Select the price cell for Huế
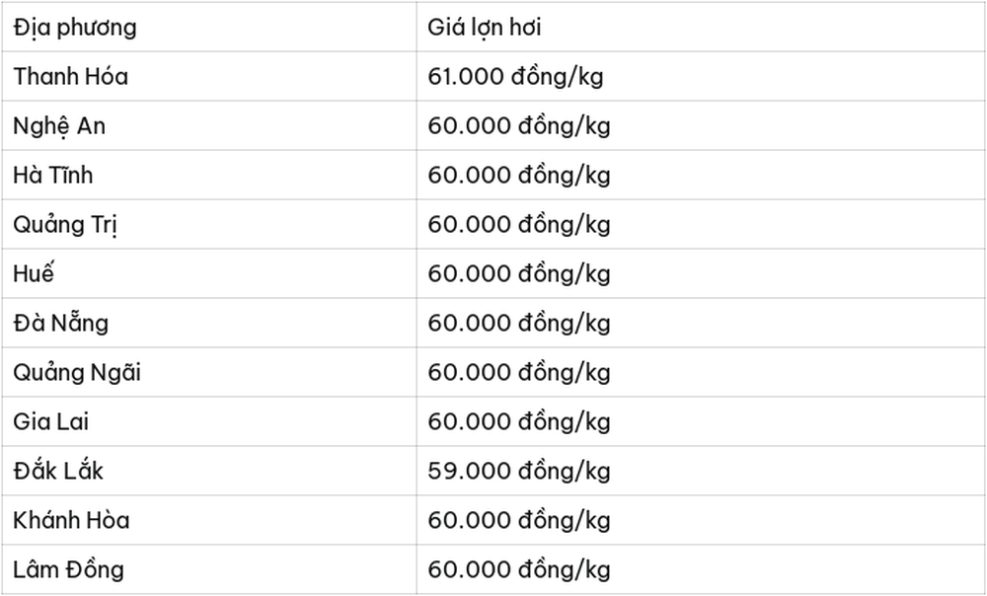987x596 pixels. [x=701, y=273]
